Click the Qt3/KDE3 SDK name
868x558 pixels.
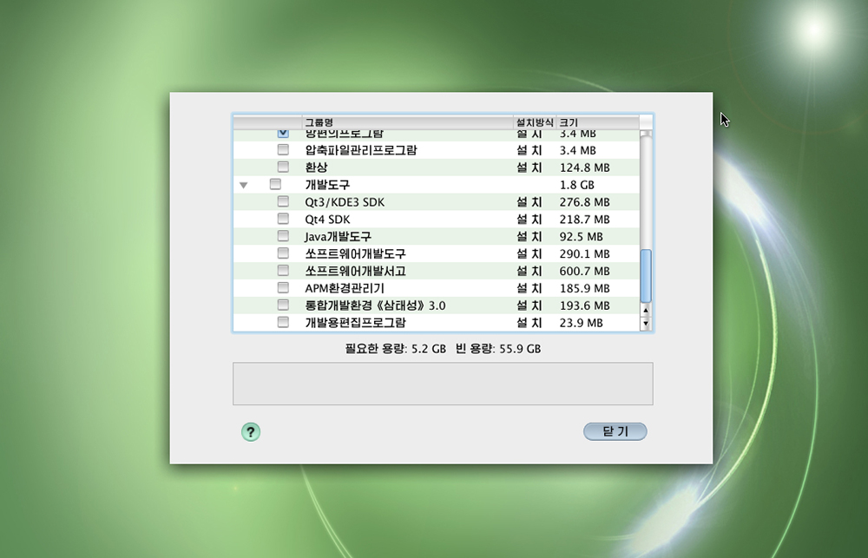pyautogui.click(x=345, y=202)
